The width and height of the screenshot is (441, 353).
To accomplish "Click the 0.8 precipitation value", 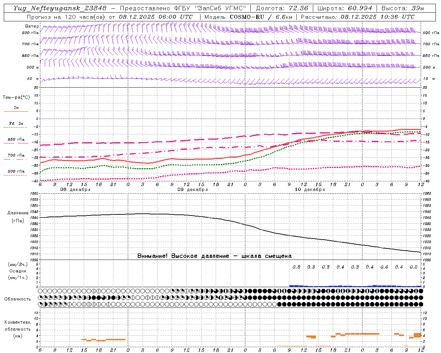I will [296, 267].
